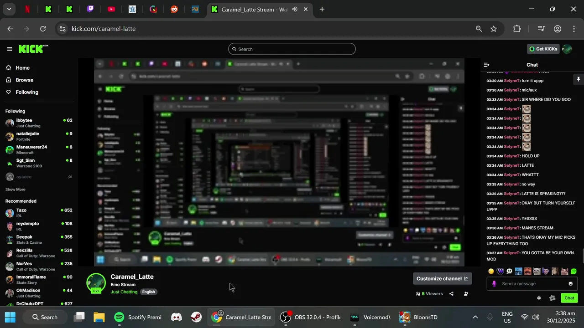Go back to the previous page
The image size is (584, 328).
click(10, 29)
